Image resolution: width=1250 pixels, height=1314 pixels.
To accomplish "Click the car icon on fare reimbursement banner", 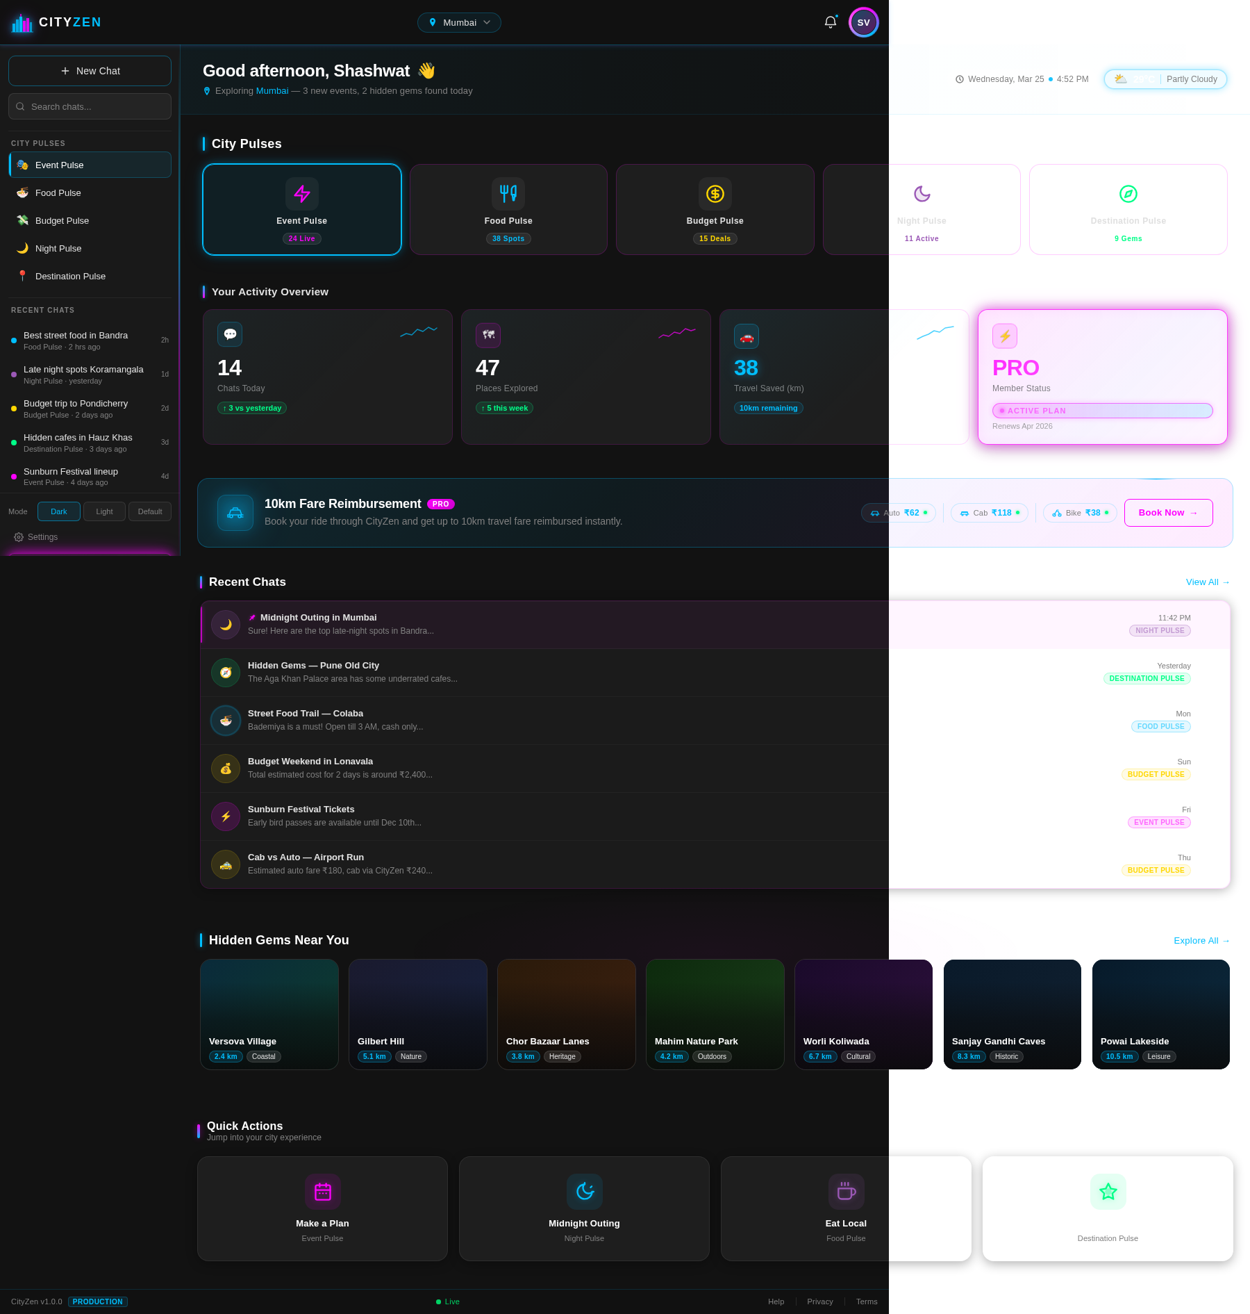I will [x=235, y=513].
